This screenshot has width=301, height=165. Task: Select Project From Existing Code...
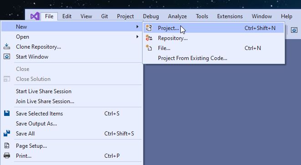point(193,58)
